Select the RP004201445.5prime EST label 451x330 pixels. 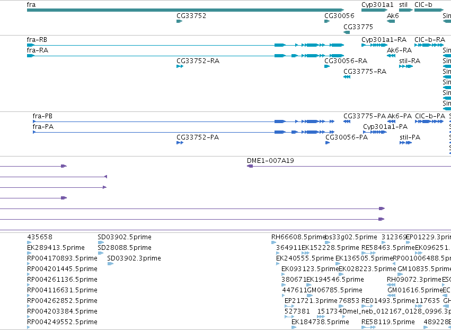point(62,269)
